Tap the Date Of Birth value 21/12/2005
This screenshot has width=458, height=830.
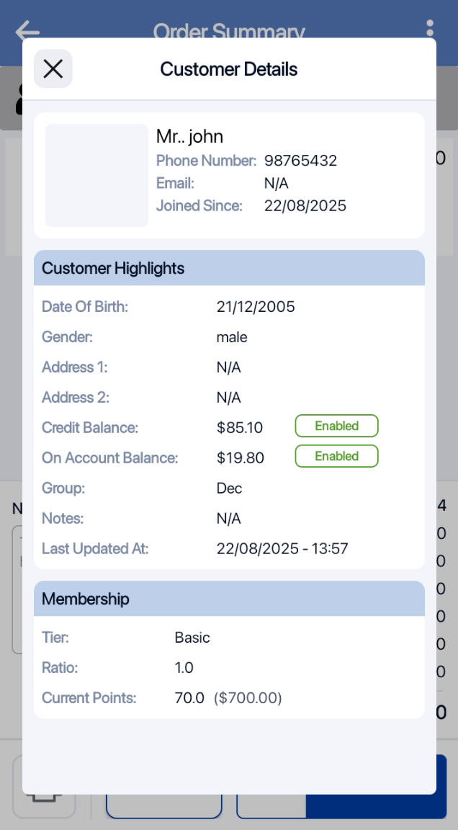coord(256,307)
